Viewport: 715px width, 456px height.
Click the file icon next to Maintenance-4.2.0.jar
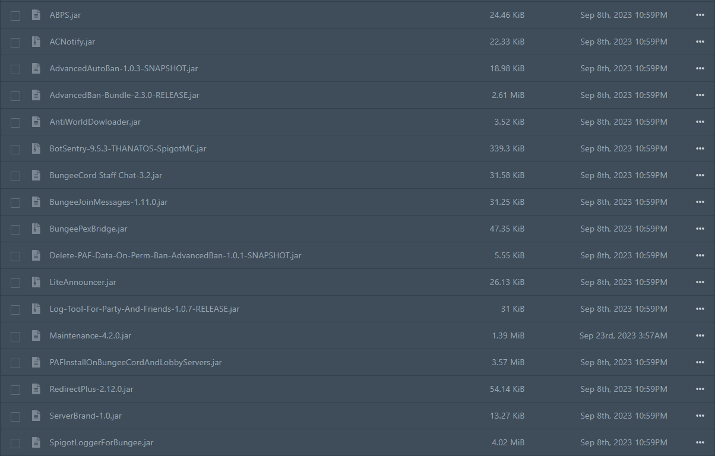(x=36, y=335)
